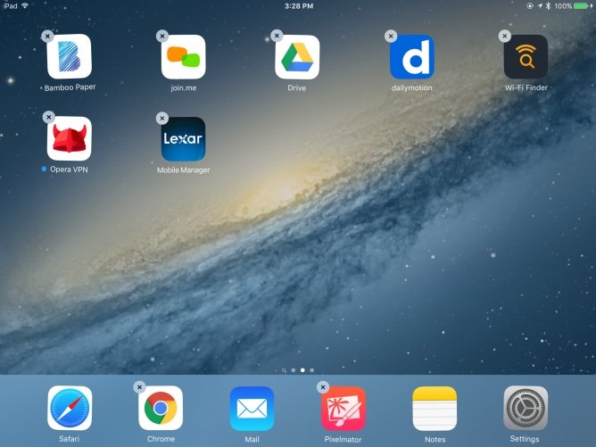Viewport: 596px width, 447px height.
Task: Remove Mobile Manager via its x badge
Action: point(162,118)
